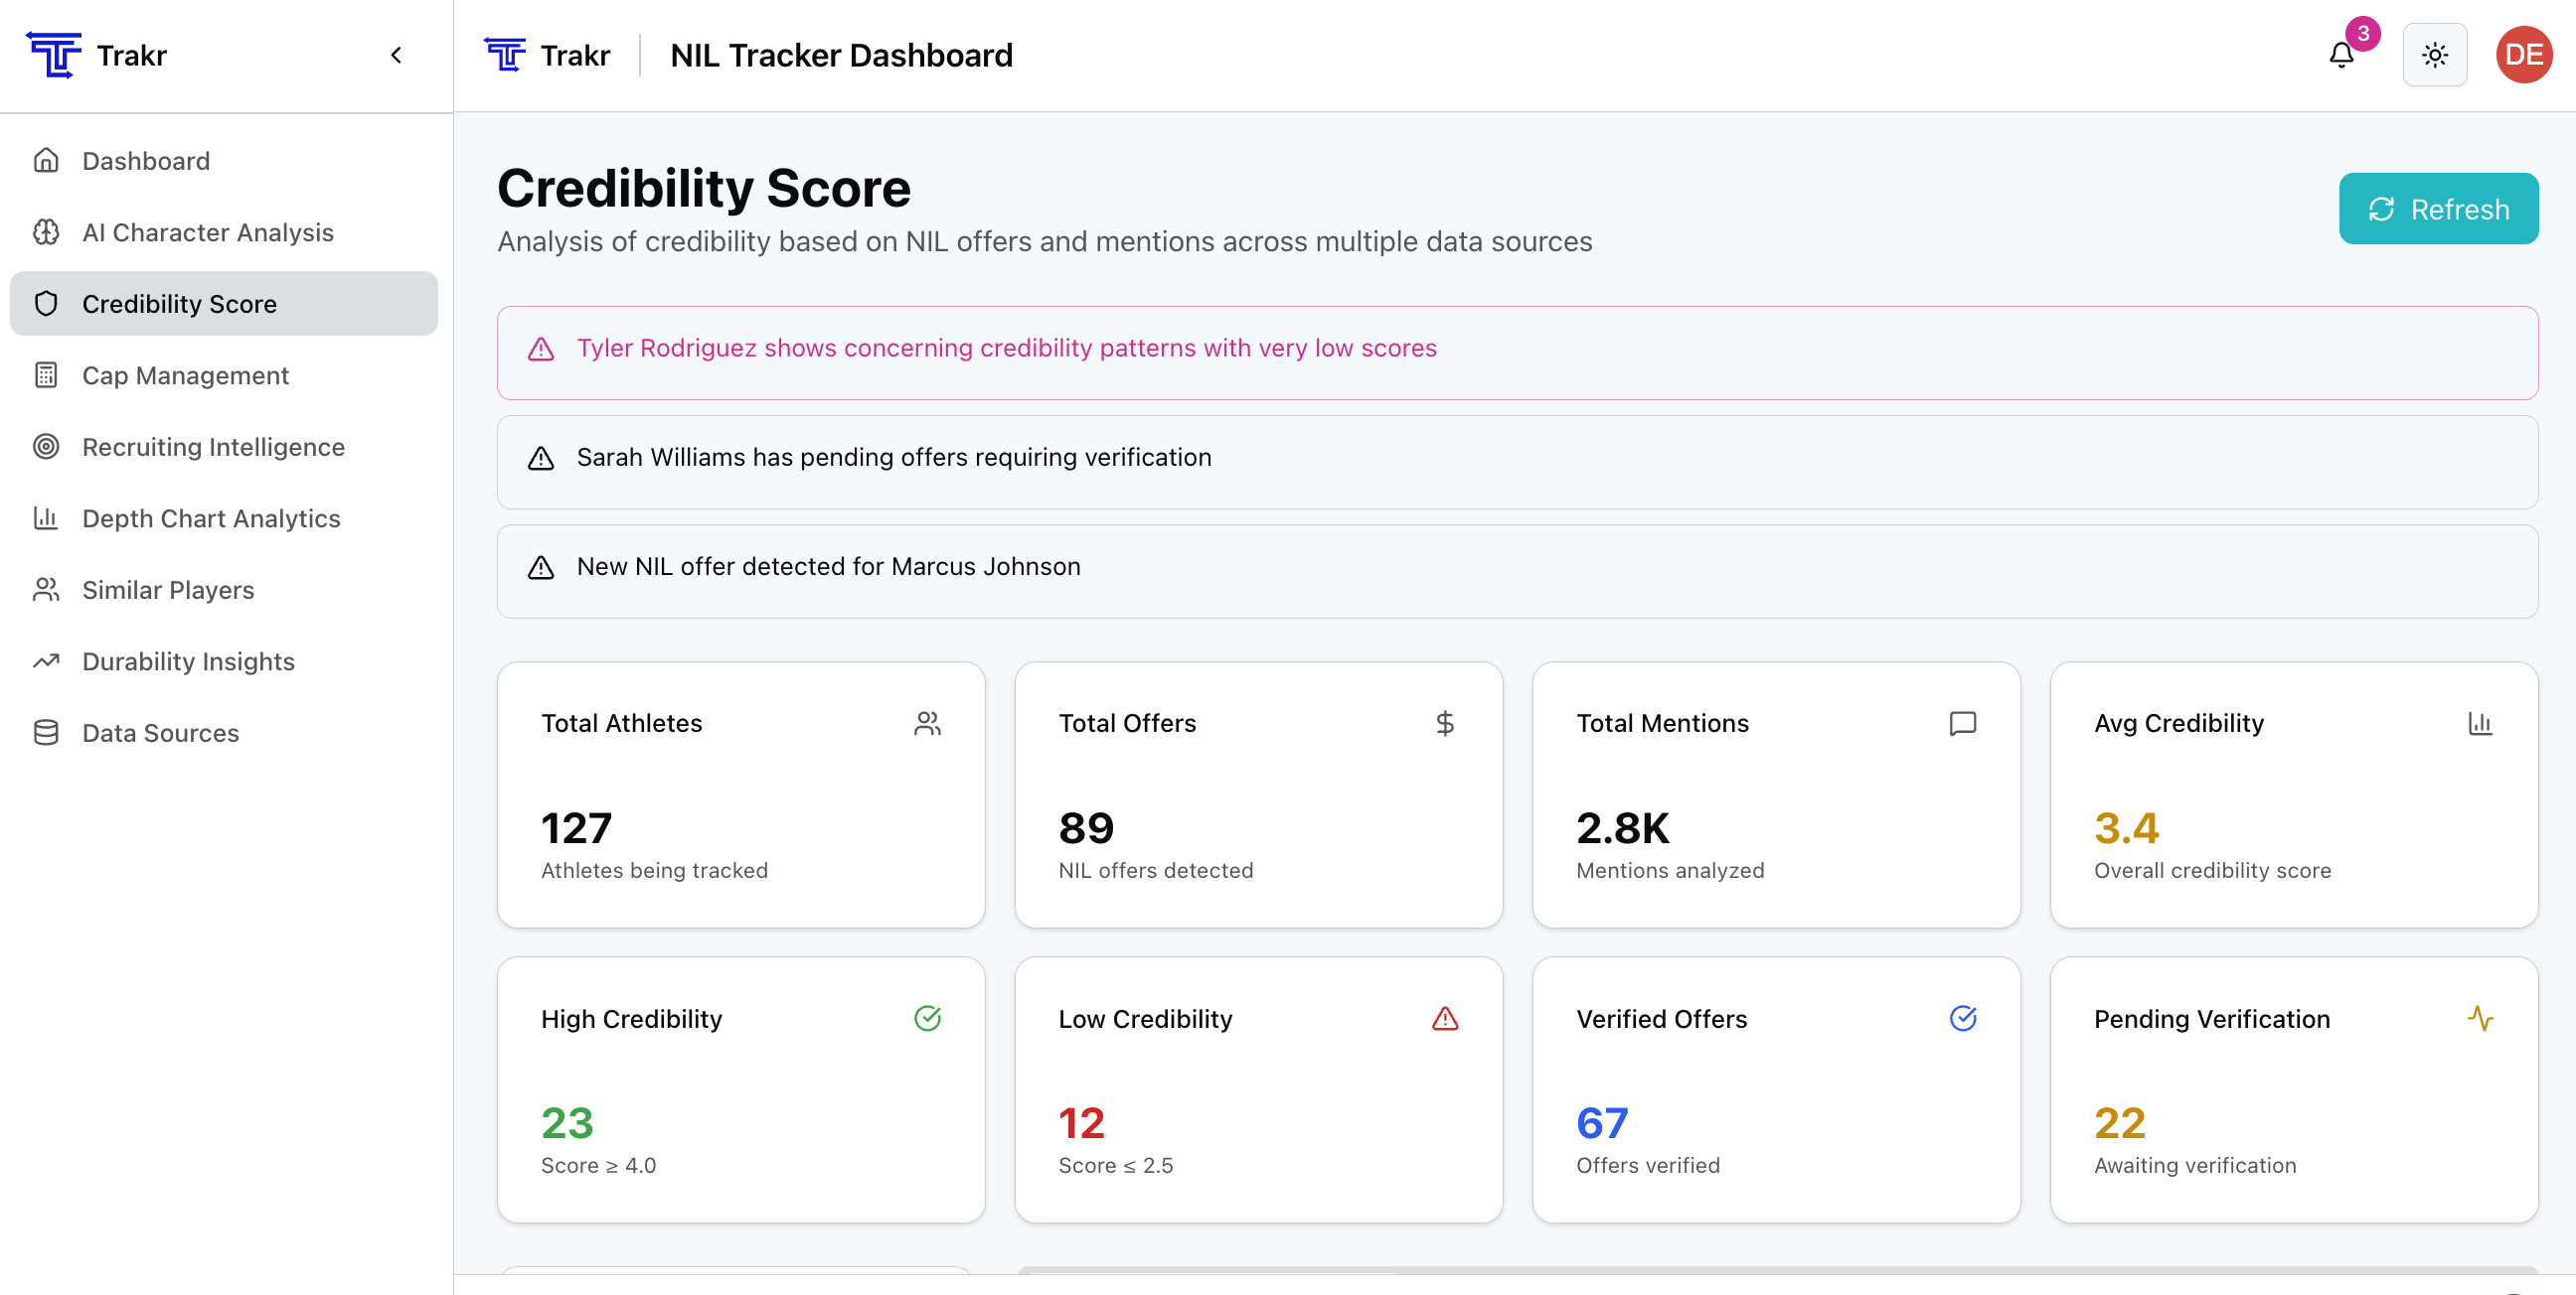Open AI Character Analysis page
This screenshot has width=2576, height=1295.
(207, 232)
